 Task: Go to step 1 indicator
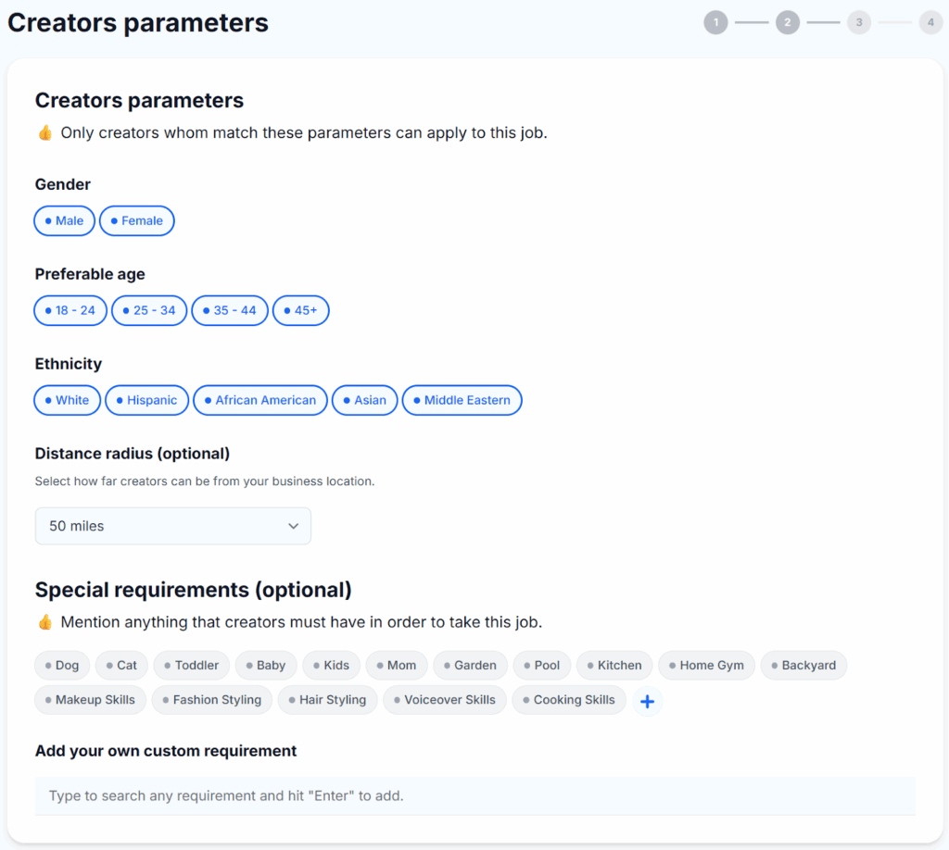click(715, 22)
